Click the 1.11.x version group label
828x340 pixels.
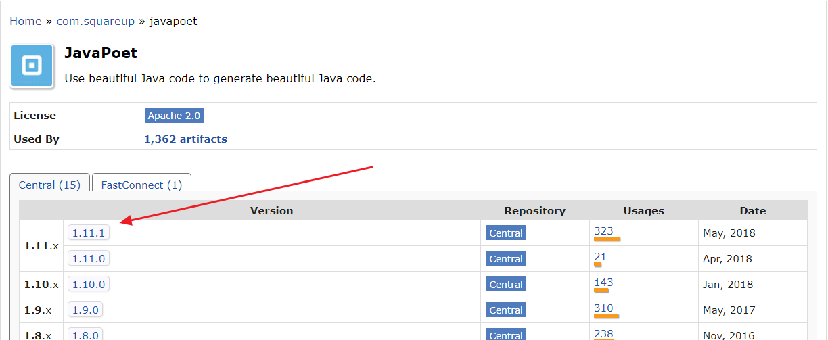click(41, 245)
